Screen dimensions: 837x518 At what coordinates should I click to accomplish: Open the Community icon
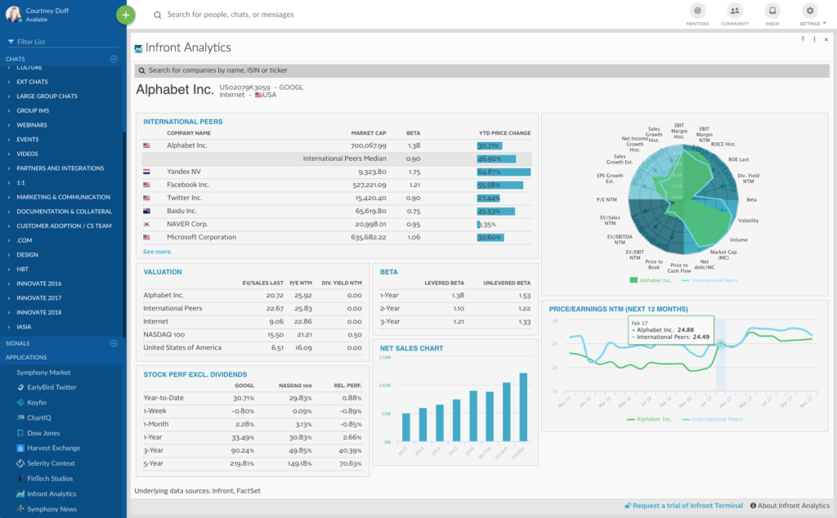735,11
